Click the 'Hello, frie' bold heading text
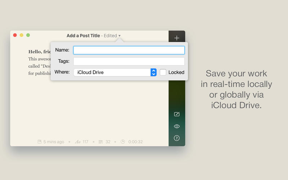The width and height of the screenshot is (288, 180). coord(40,52)
